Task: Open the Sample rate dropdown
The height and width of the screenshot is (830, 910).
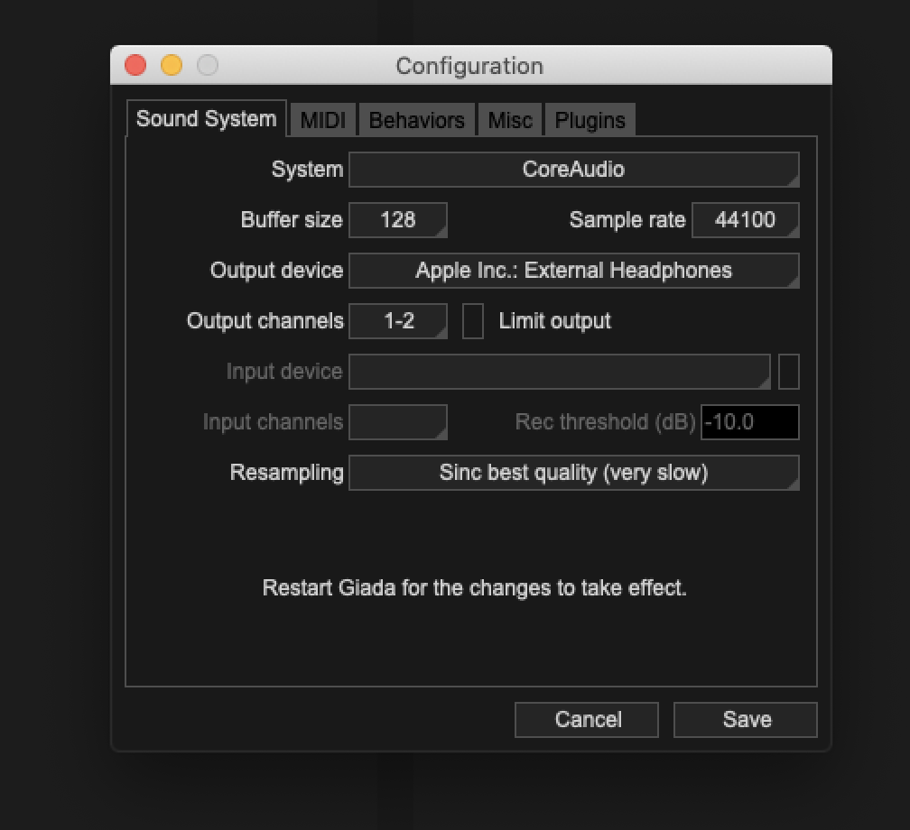Action: click(x=746, y=220)
